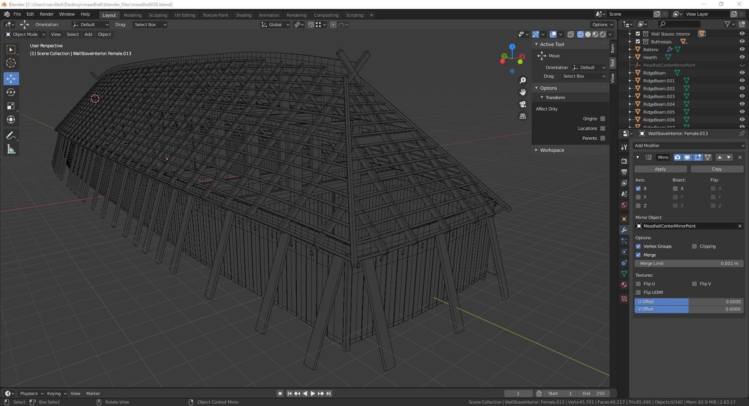Collapse the Active Tool panel
Screen dimensions: 749x406
tap(536, 44)
